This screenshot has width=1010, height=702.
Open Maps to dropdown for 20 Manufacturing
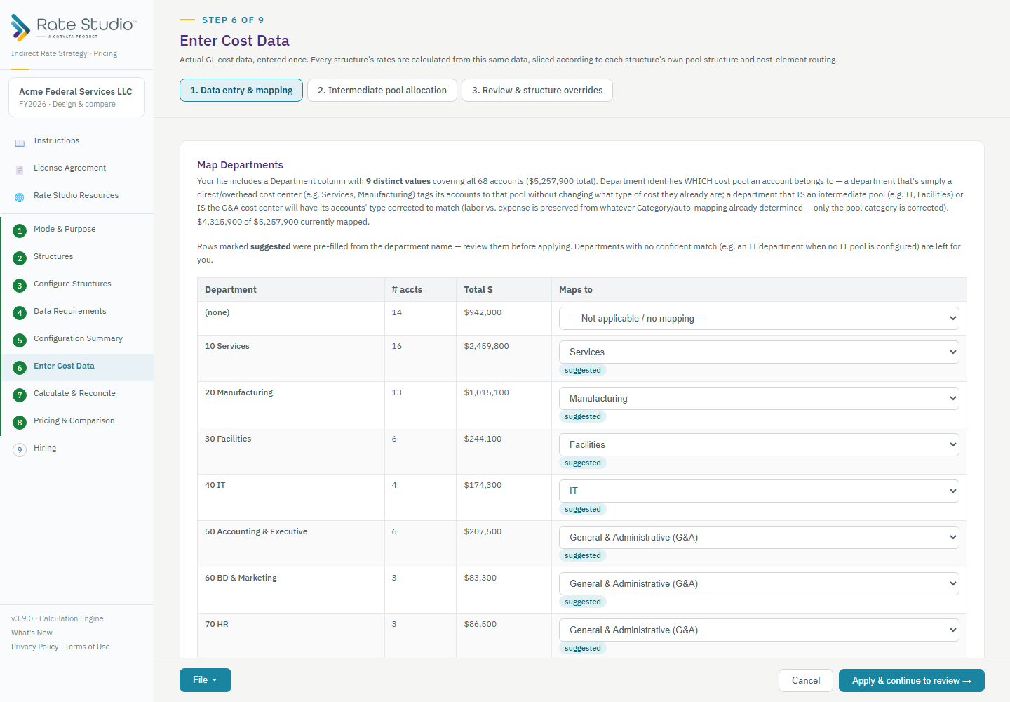[x=759, y=399]
